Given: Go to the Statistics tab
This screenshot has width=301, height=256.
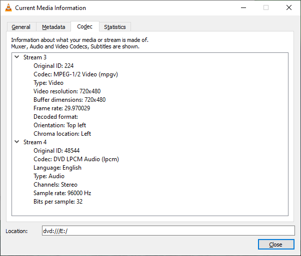Looking at the screenshot, I should click(114, 27).
